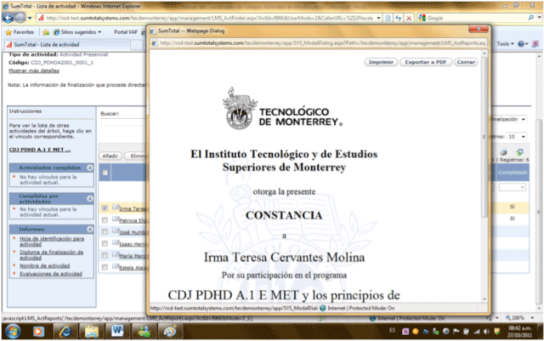Open Windows Media Player from the taskbar

[x=38, y=332]
